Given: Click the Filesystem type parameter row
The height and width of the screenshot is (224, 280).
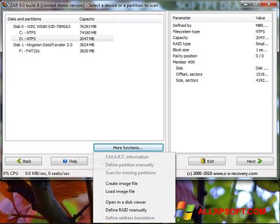Looking at the screenshot, I should tap(221, 32).
